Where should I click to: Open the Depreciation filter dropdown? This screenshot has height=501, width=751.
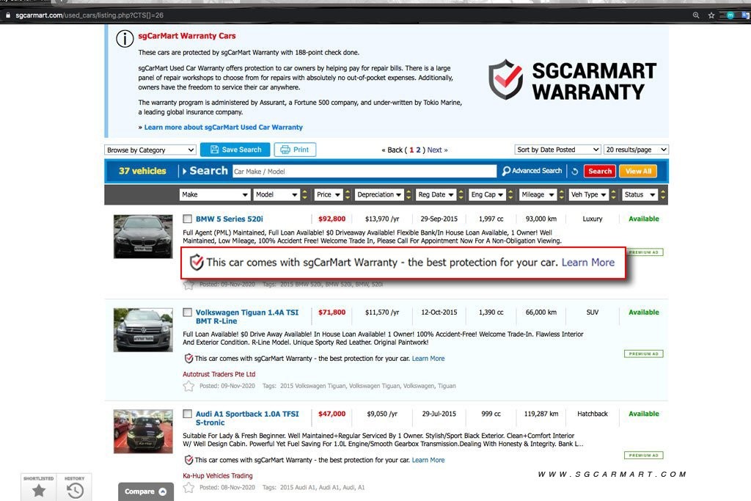[379, 194]
